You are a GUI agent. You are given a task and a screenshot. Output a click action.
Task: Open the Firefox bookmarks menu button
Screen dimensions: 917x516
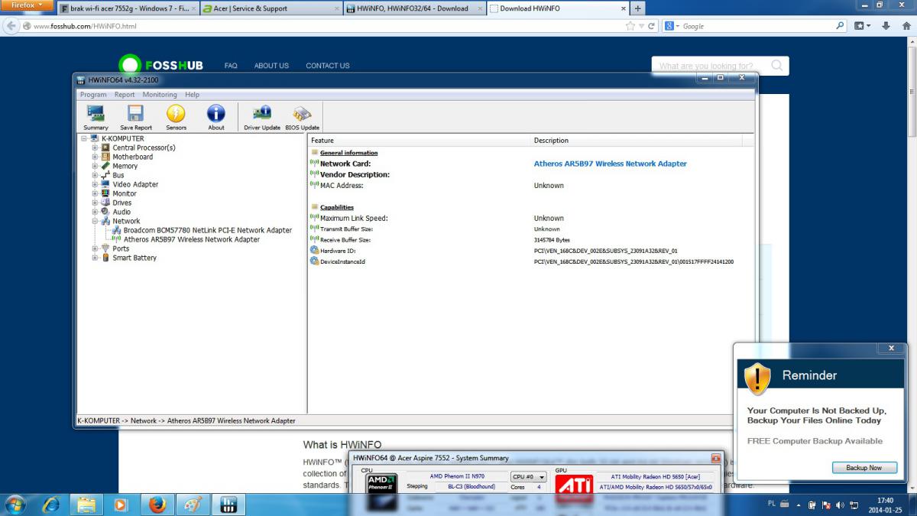863,26
